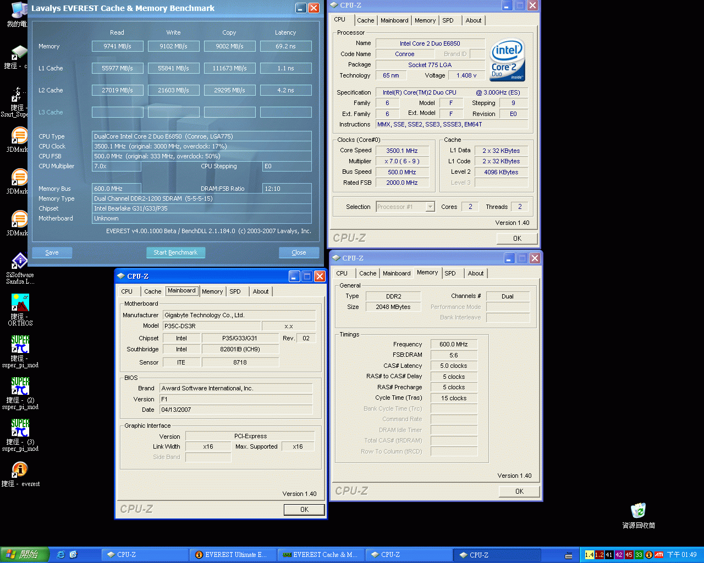Open the Windows Start button
Image resolution: width=704 pixels, height=563 pixels.
pos(25,555)
